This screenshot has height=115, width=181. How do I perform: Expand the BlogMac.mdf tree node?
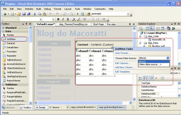click(x=144, y=46)
